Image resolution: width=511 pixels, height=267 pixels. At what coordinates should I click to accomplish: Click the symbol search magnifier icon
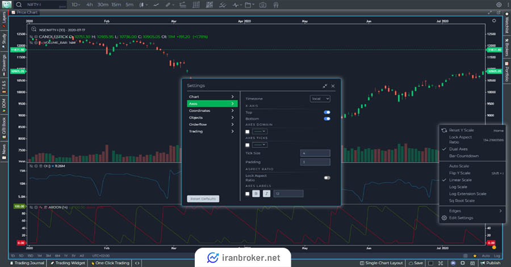19,5
